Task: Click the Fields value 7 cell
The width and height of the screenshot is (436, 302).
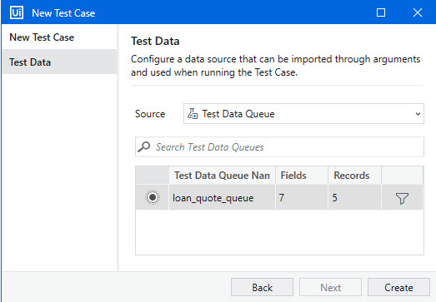Action: tap(302, 197)
